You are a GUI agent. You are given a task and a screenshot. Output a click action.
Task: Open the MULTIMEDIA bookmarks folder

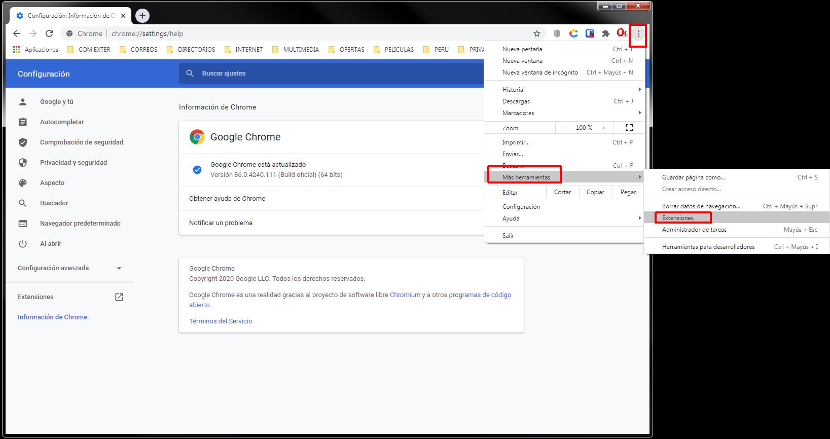point(296,50)
